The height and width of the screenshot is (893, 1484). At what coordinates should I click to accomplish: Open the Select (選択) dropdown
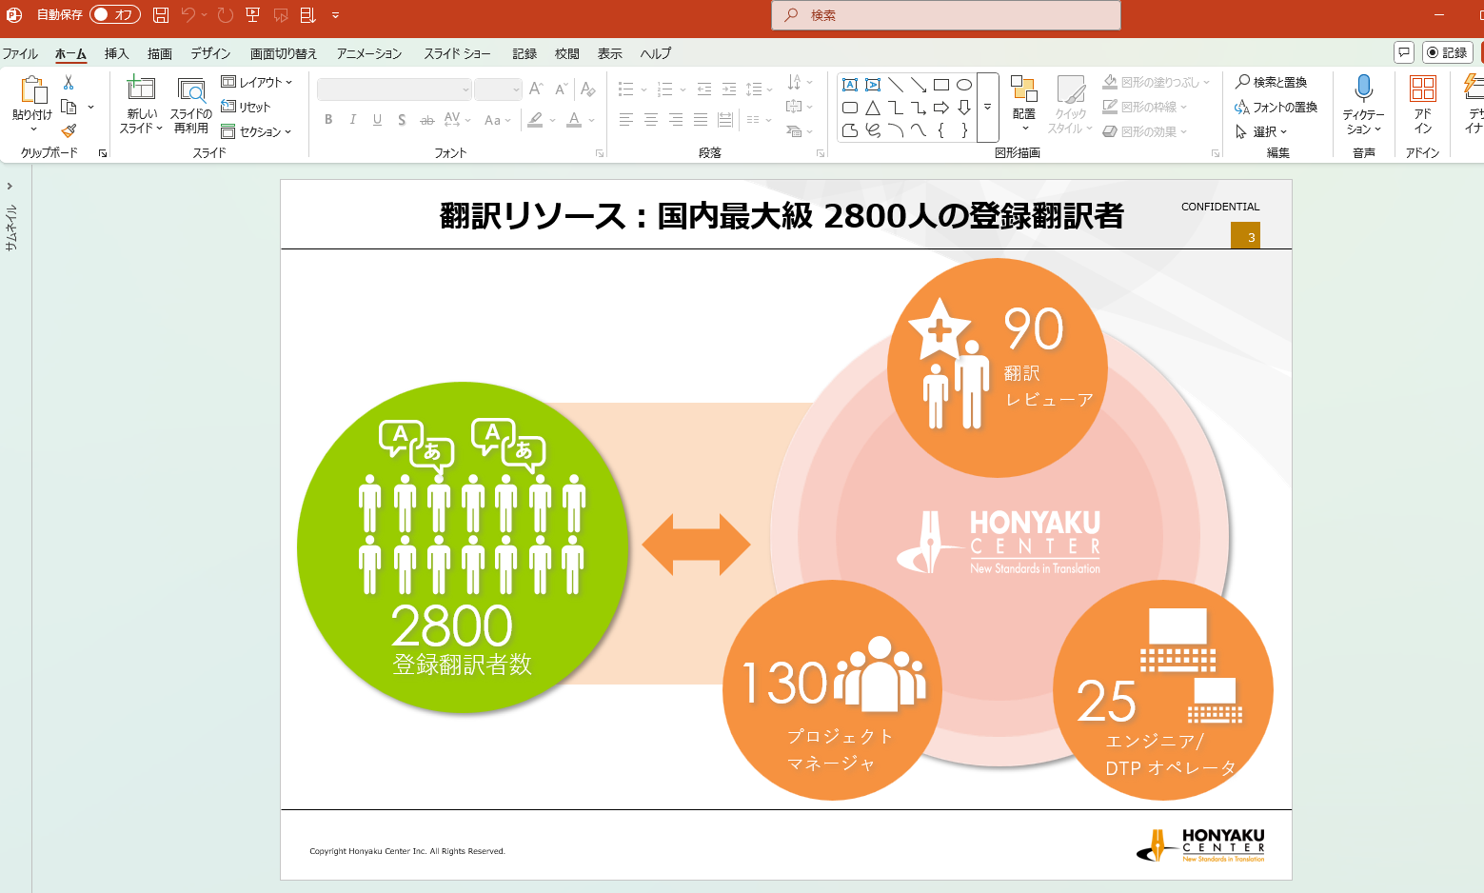1261,131
